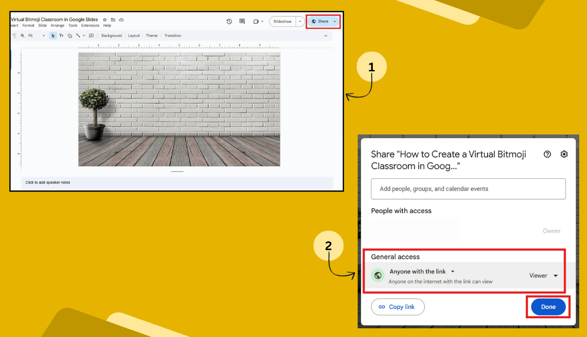Click the zoom magnifier tool

click(x=22, y=36)
